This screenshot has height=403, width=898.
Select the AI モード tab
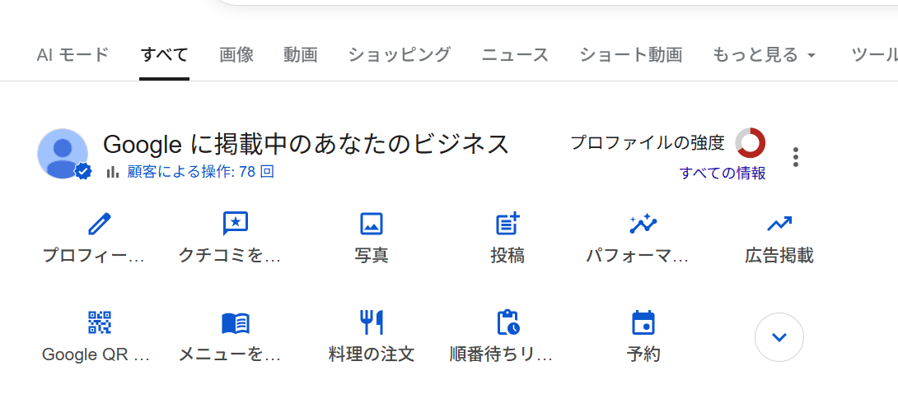tap(72, 55)
